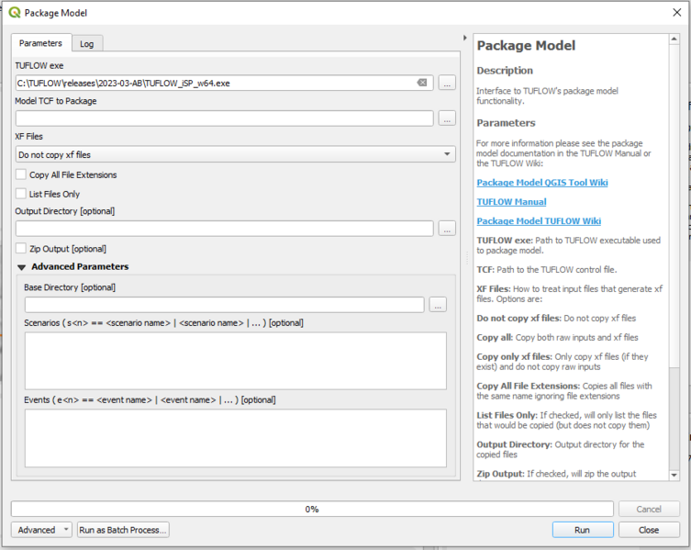Select the Parameters tab
This screenshot has height=550, width=691.
tap(40, 43)
